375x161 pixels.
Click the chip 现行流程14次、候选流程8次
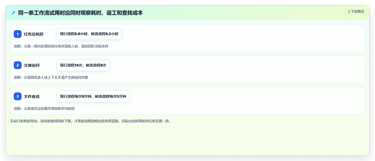pyautogui.click(x=83, y=65)
